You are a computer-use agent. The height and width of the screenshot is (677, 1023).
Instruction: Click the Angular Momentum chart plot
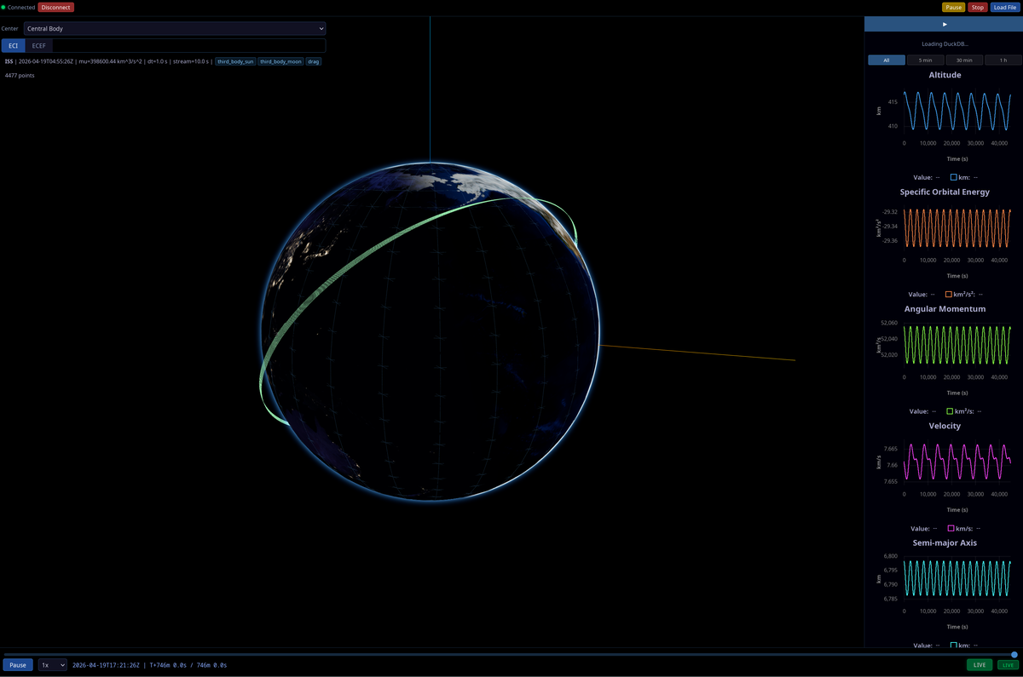957,345
